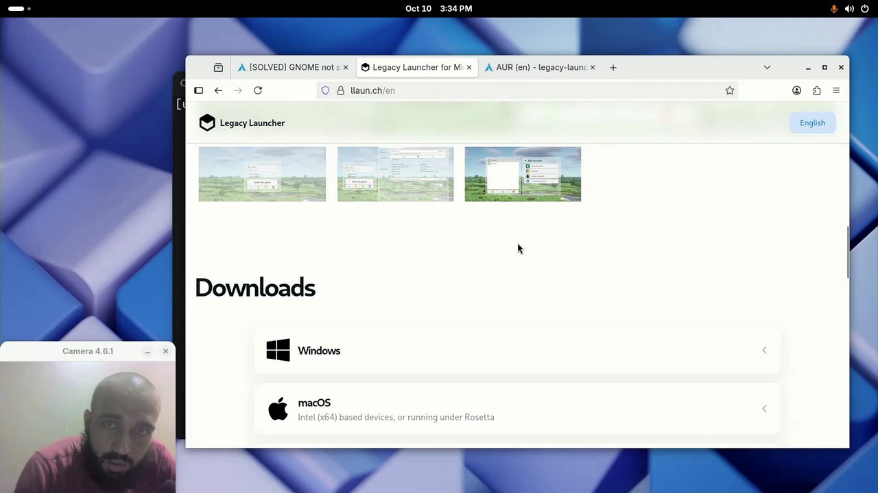
Task: Switch to the AUR legacy-launcher tab
Action: 540,67
